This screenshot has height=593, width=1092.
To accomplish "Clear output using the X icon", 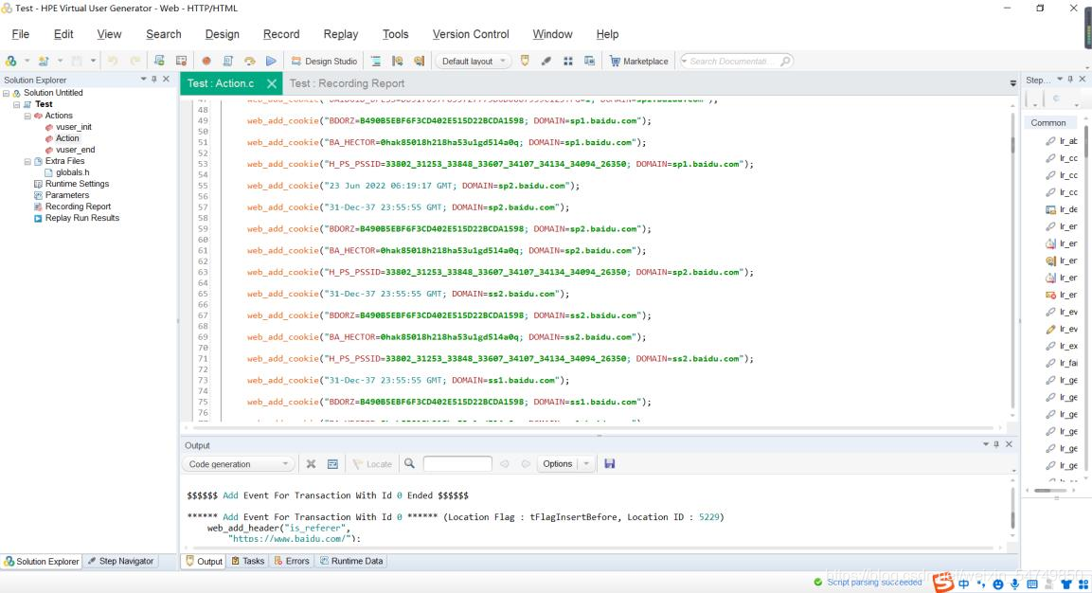I will click(311, 463).
